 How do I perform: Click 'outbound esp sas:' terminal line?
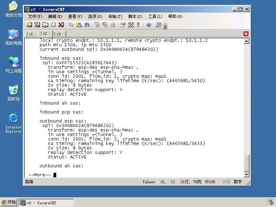tap(63, 121)
